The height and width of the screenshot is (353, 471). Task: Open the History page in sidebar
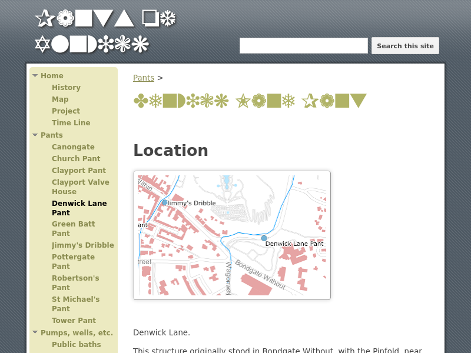click(x=66, y=88)
